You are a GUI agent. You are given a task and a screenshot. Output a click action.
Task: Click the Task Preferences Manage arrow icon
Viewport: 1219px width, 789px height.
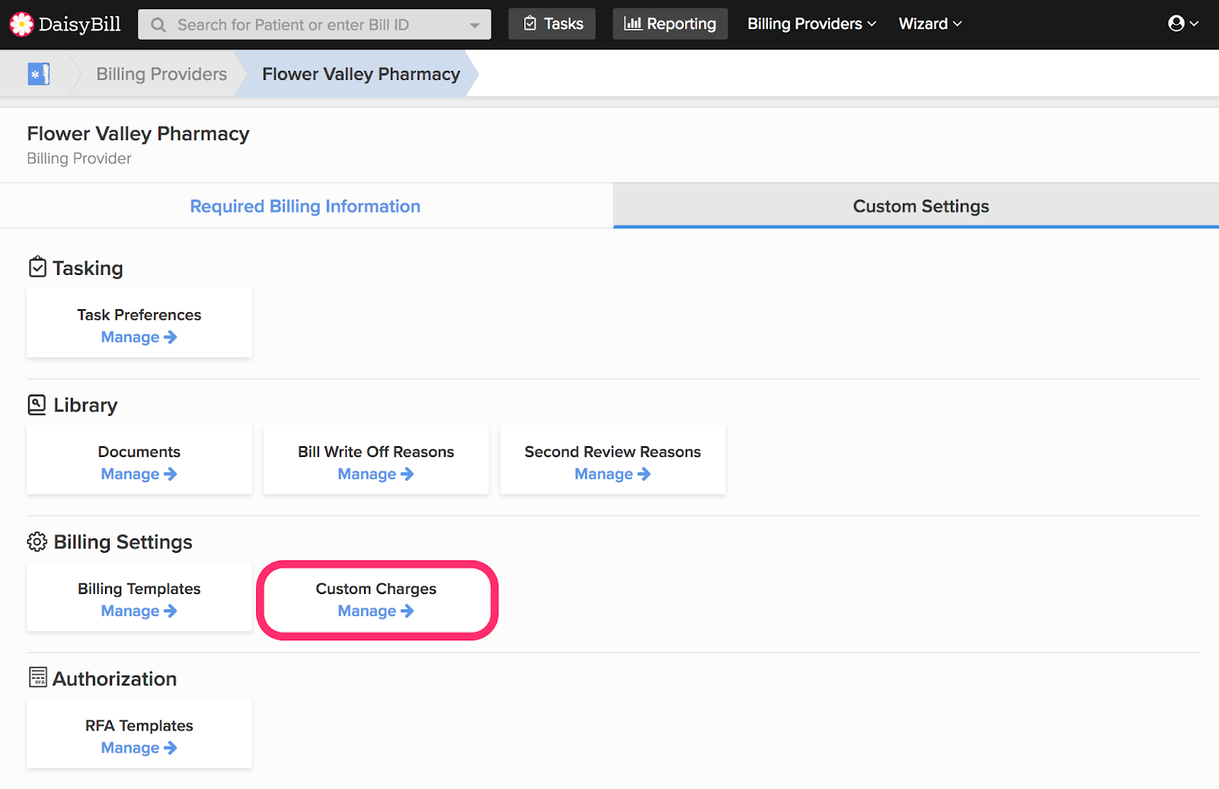tap(171, 337)
